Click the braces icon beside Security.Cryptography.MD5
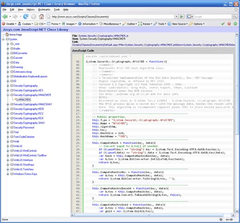The height and width of the screenshot is (223, 240). pyautogui.click(x=12, y=109)
